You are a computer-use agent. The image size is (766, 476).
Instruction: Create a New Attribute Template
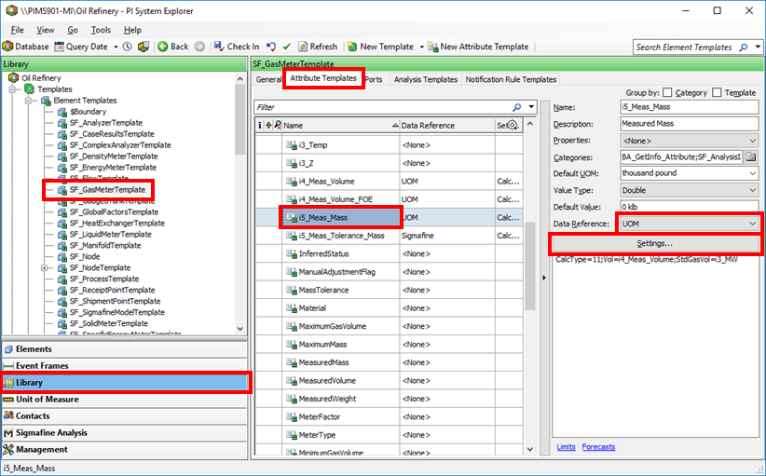pyautogui.click(x=478, y=47)
